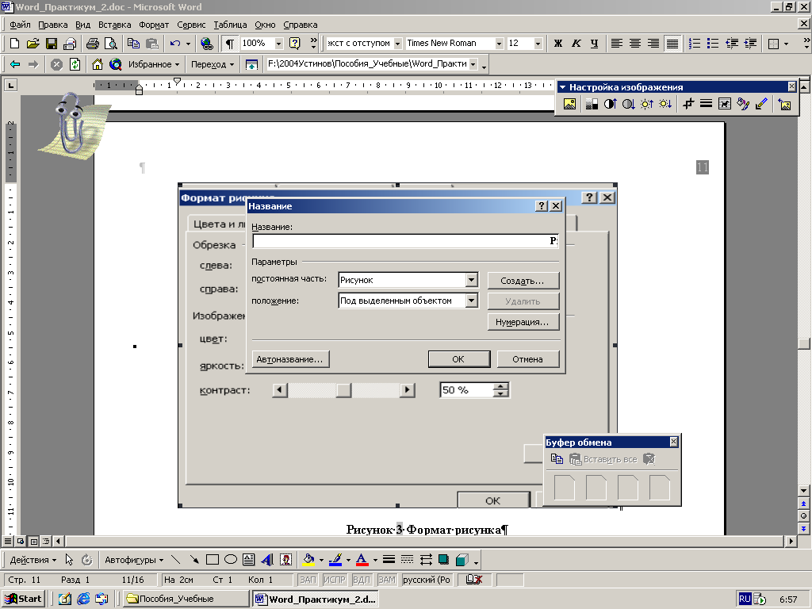Select the Crop tool
812x609 pixels.
(x=688, y=104)
